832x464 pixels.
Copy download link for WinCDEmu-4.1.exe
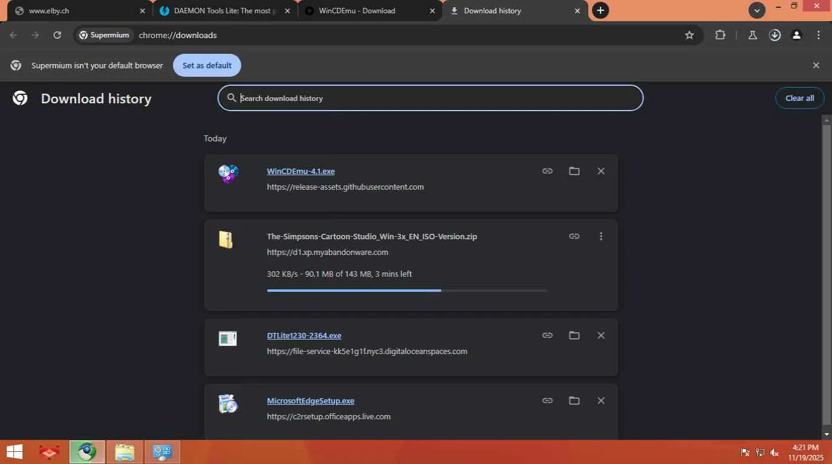[x=547, y=171]
